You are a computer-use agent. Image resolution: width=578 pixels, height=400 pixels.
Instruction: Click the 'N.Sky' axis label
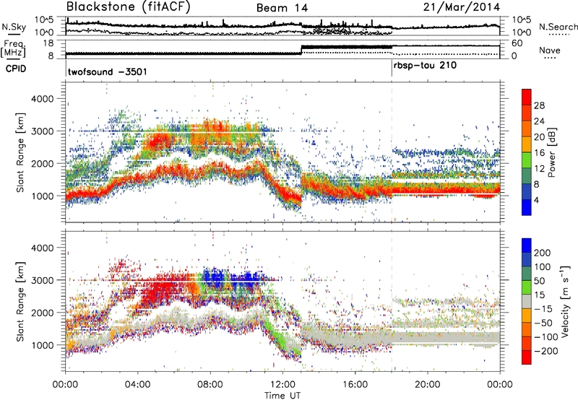14,27
